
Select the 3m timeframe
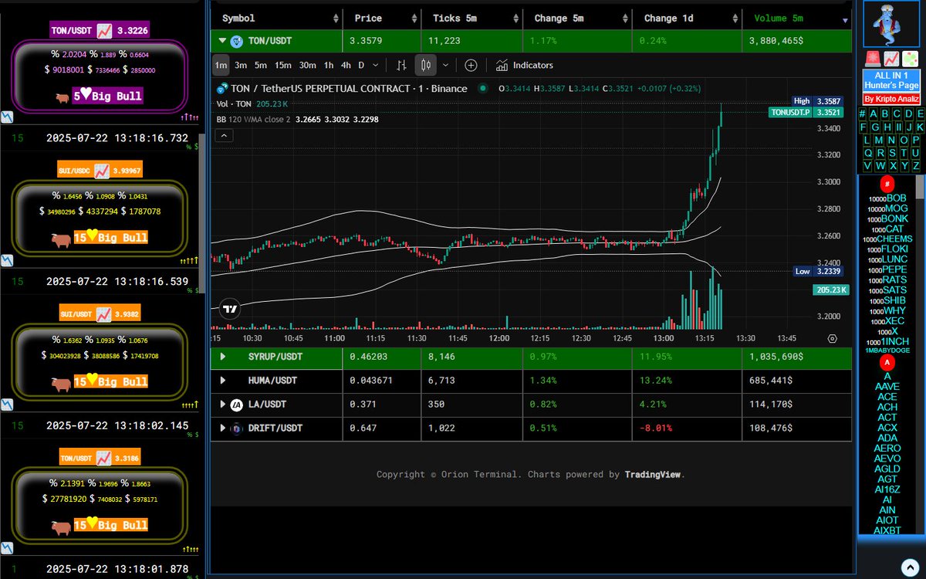tap(241, 66)
